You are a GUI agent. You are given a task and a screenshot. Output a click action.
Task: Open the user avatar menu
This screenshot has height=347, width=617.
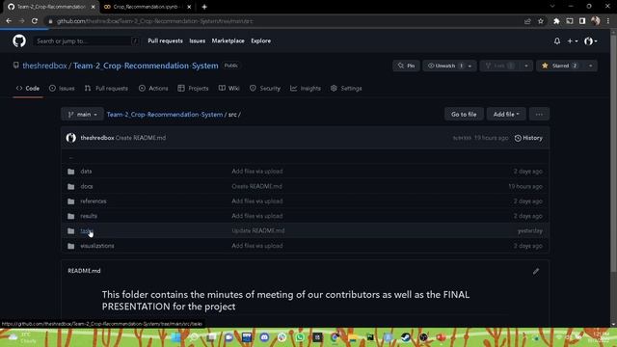pos(591,40)
